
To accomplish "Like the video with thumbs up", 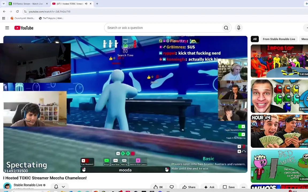I will [158, 187].
